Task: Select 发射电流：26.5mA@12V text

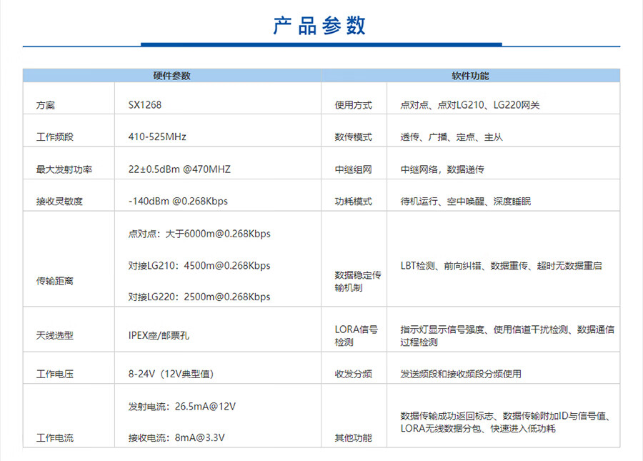Action: pyautogui.click(x=181, y=407)
